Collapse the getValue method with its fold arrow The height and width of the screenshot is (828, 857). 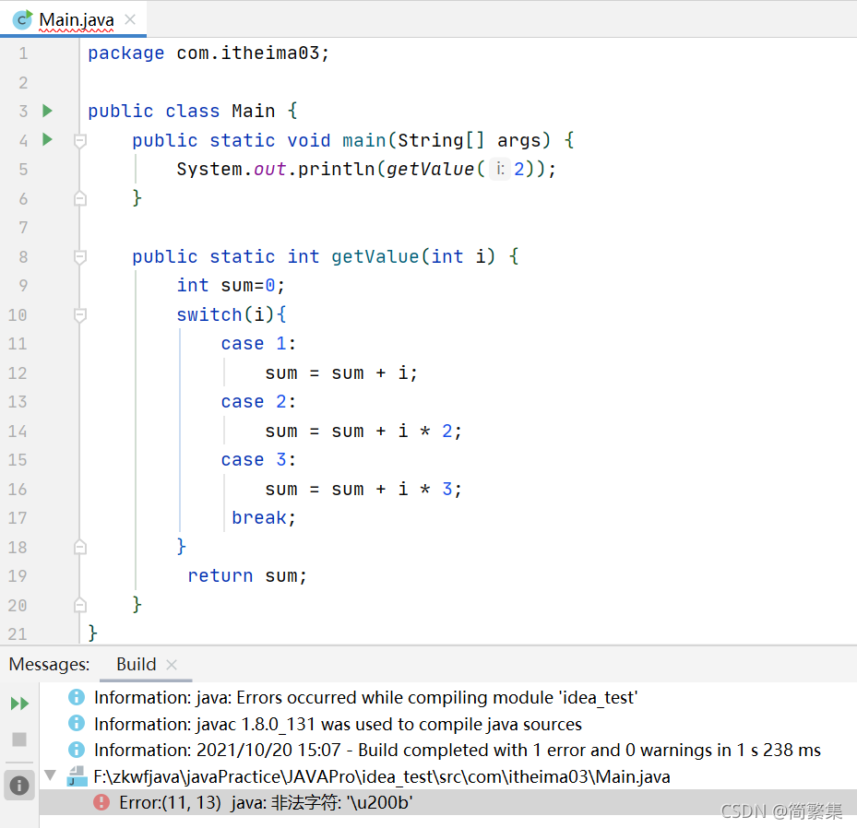(79, 256)
